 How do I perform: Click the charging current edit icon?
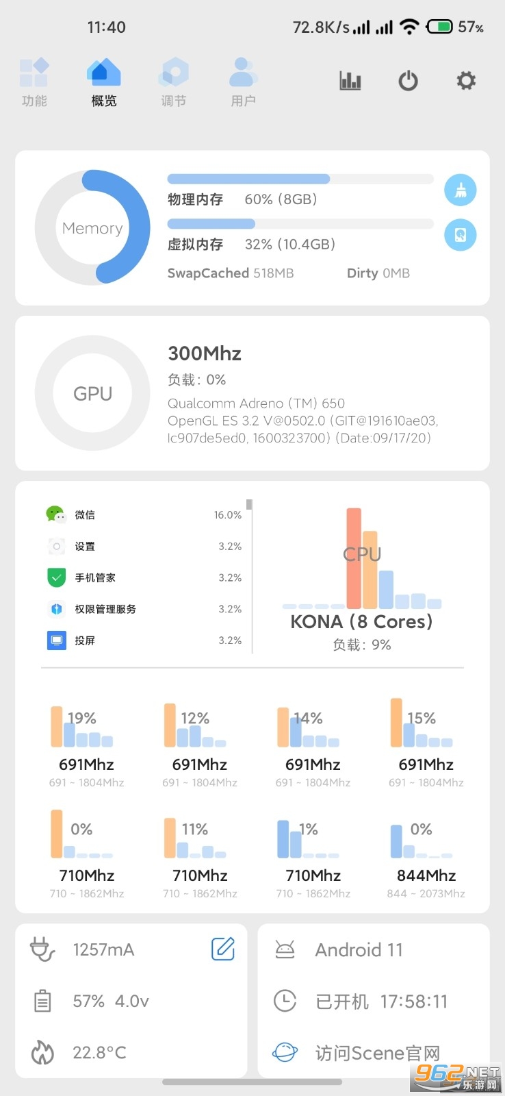[223, 949]
